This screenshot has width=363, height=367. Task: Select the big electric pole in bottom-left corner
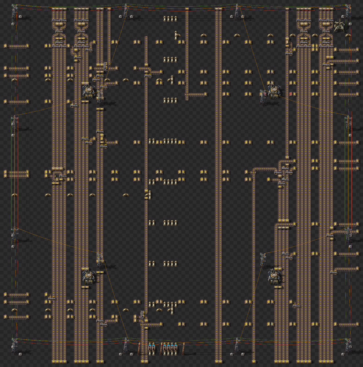15,345
